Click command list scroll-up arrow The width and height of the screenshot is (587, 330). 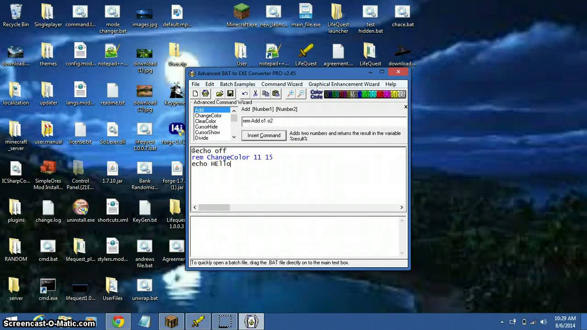point(234,110)
